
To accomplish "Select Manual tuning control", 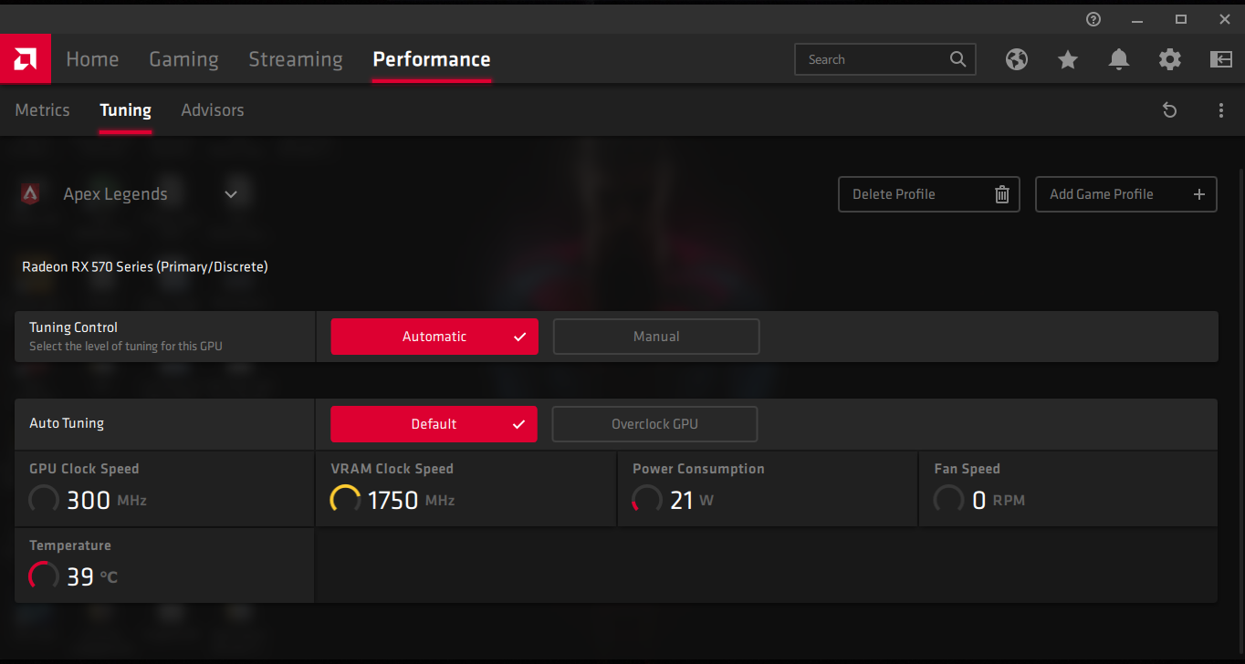I will [x=656, y=337].
